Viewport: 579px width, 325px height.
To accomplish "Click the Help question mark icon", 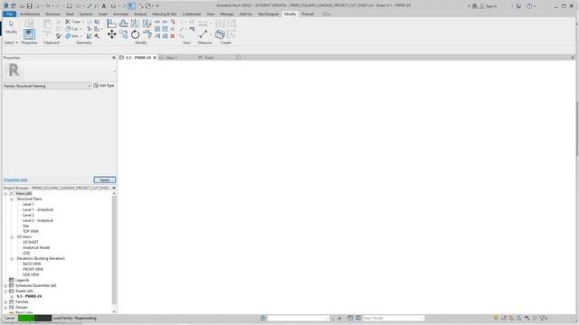I will pyautogui.click(x=529, y=6).
